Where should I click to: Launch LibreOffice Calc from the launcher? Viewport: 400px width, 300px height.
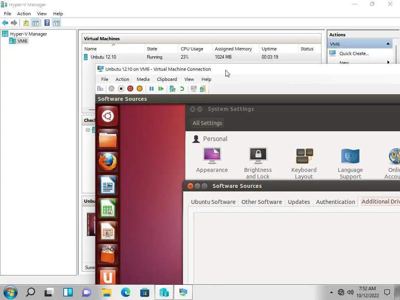[108, 208]
